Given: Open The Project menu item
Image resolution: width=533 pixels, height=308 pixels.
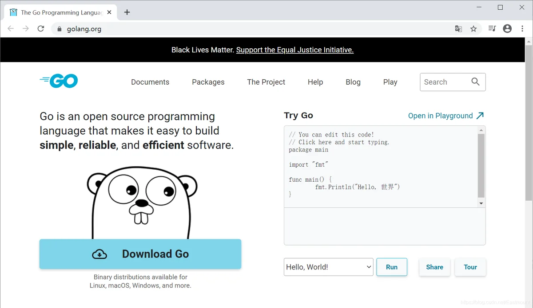Looking at the screenshot, I should 266,82.
